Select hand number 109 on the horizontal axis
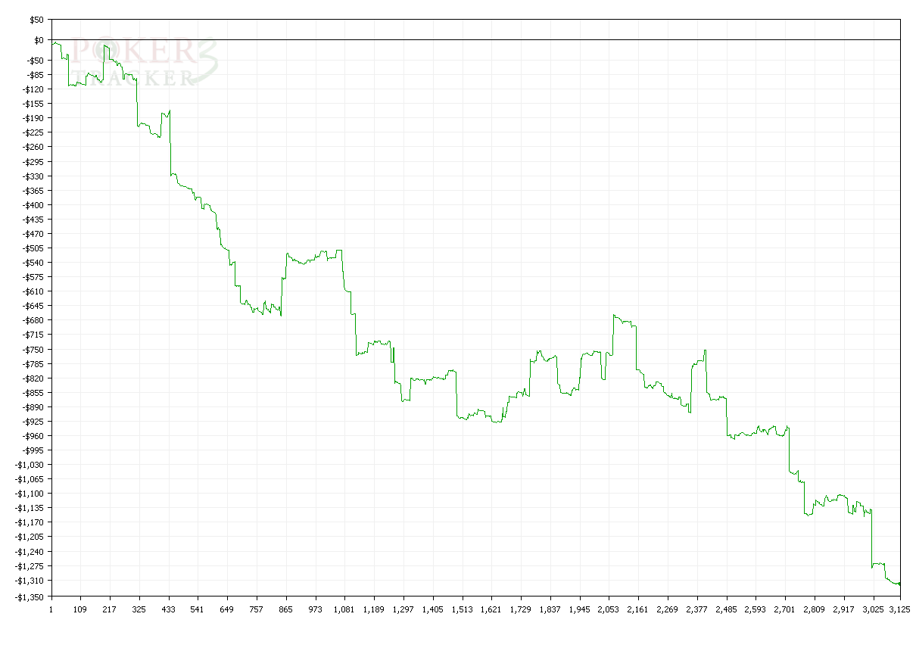The height and width of the screenshot is (651, 916). [79, 609]
